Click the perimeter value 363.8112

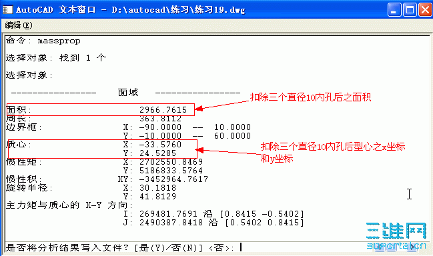coord(160,119)
